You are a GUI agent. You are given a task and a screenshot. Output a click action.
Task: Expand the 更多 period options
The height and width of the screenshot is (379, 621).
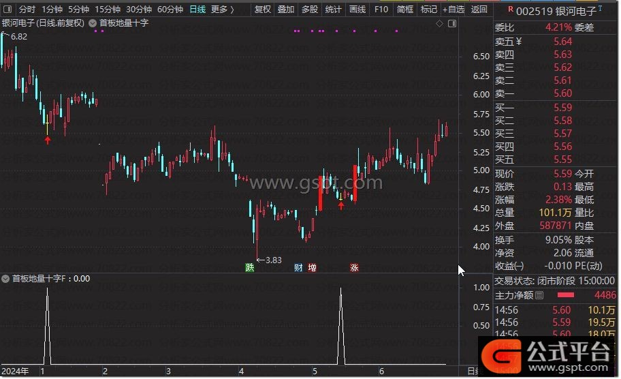[221, 10]
